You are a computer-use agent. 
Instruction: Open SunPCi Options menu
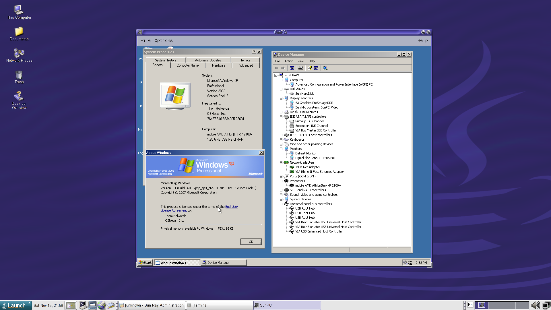(x=164, y=40)
